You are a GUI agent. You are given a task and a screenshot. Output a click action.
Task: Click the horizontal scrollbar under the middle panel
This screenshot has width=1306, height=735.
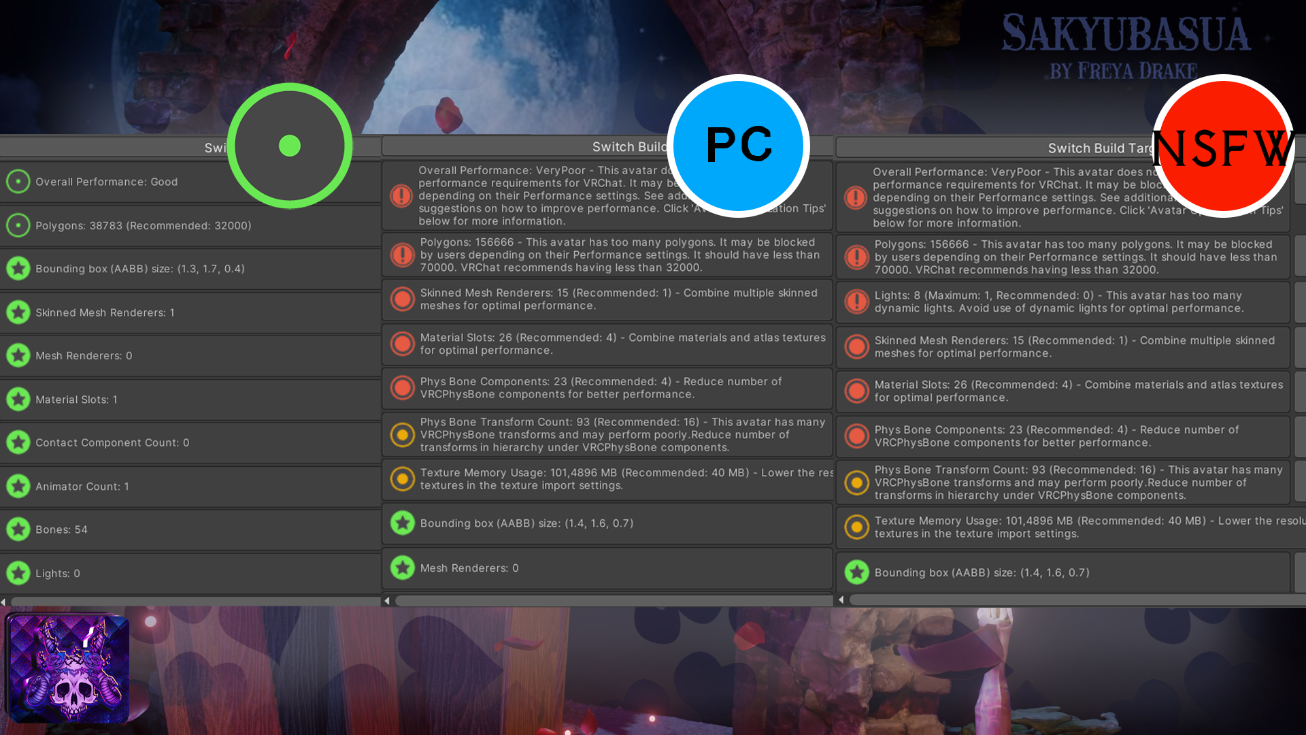click(614, 601)
